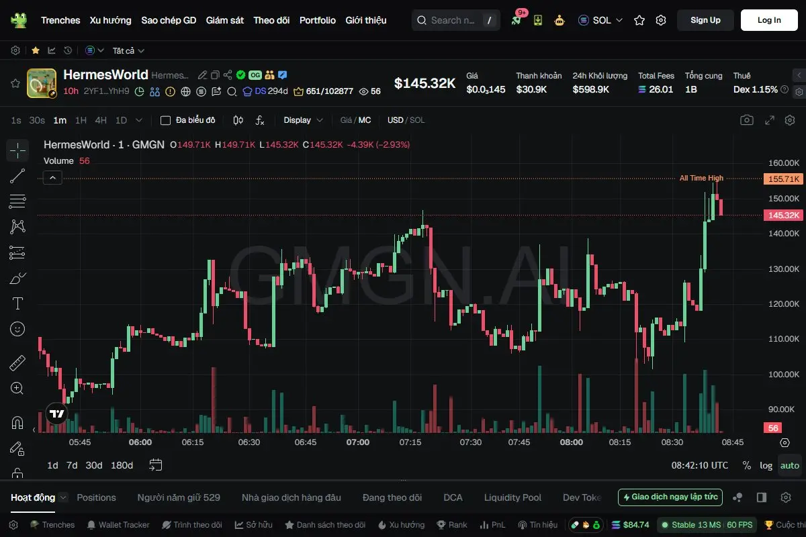The width and height of the screenshot is (806, 537).
Task: Open the SOL chain dropdown
Action: tap(600, 20)
